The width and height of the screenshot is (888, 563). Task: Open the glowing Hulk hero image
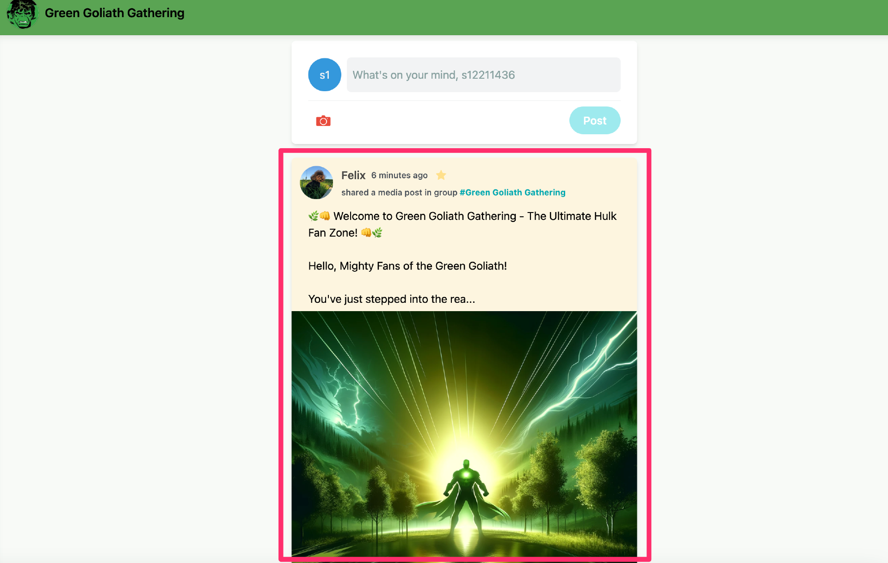click(x=464, y=435)
